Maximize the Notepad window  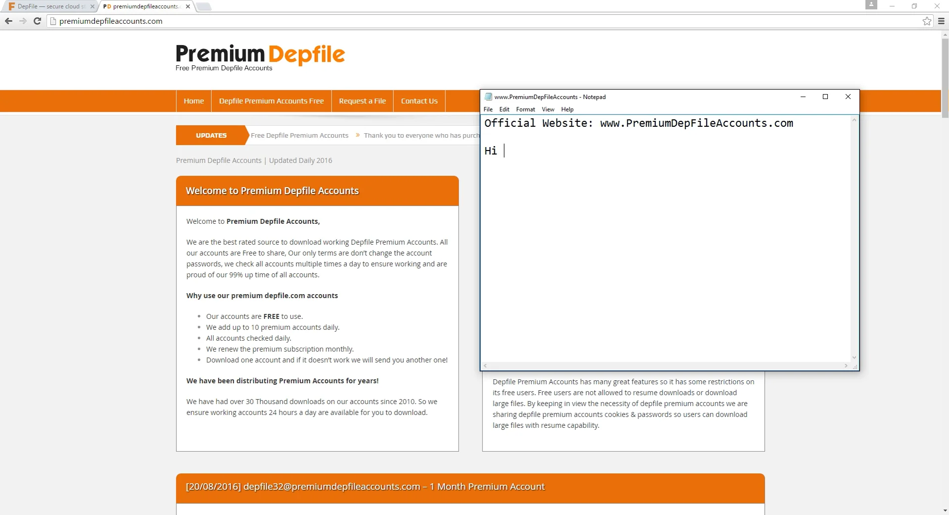click(x=825, y=97)
